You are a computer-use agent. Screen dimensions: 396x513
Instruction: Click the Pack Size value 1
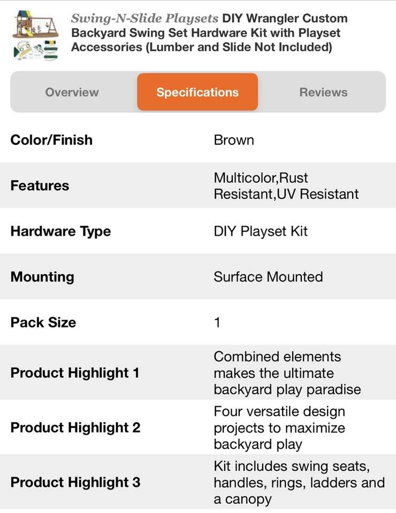pos(217,322)
